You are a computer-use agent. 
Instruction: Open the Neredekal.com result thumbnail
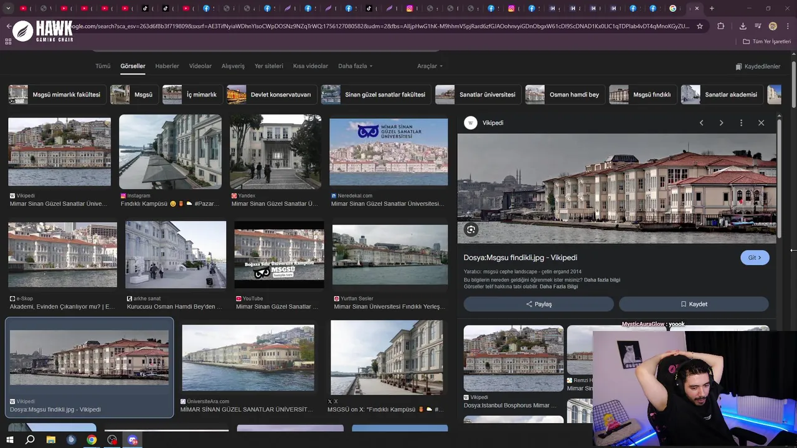pyautogui.click(x=389, y=152)
